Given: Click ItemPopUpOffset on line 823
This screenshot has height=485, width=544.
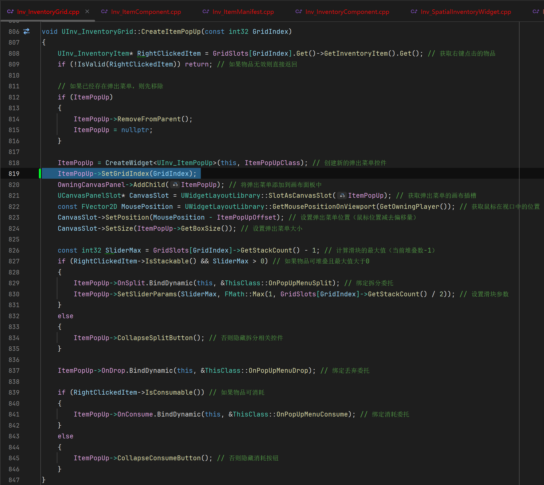Looking at the screenshot, I should (x=247, y=217).
